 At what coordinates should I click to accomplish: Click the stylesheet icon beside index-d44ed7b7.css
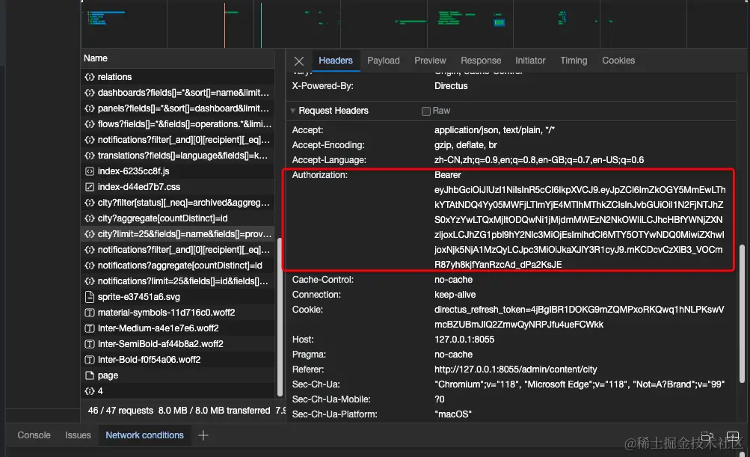tap(91, 186)
